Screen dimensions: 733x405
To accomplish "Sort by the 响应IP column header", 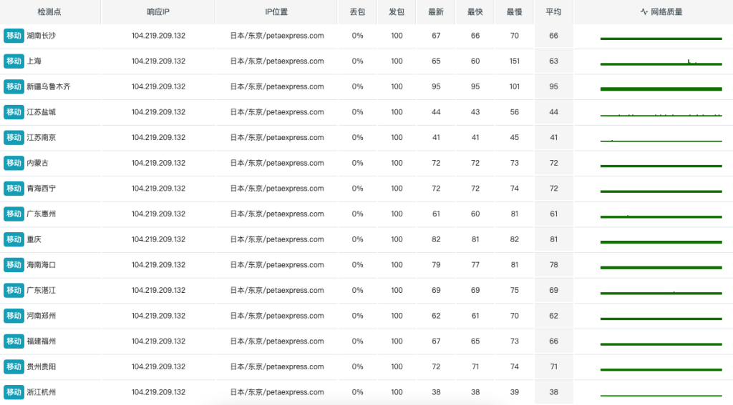I will tap(158, 11).
